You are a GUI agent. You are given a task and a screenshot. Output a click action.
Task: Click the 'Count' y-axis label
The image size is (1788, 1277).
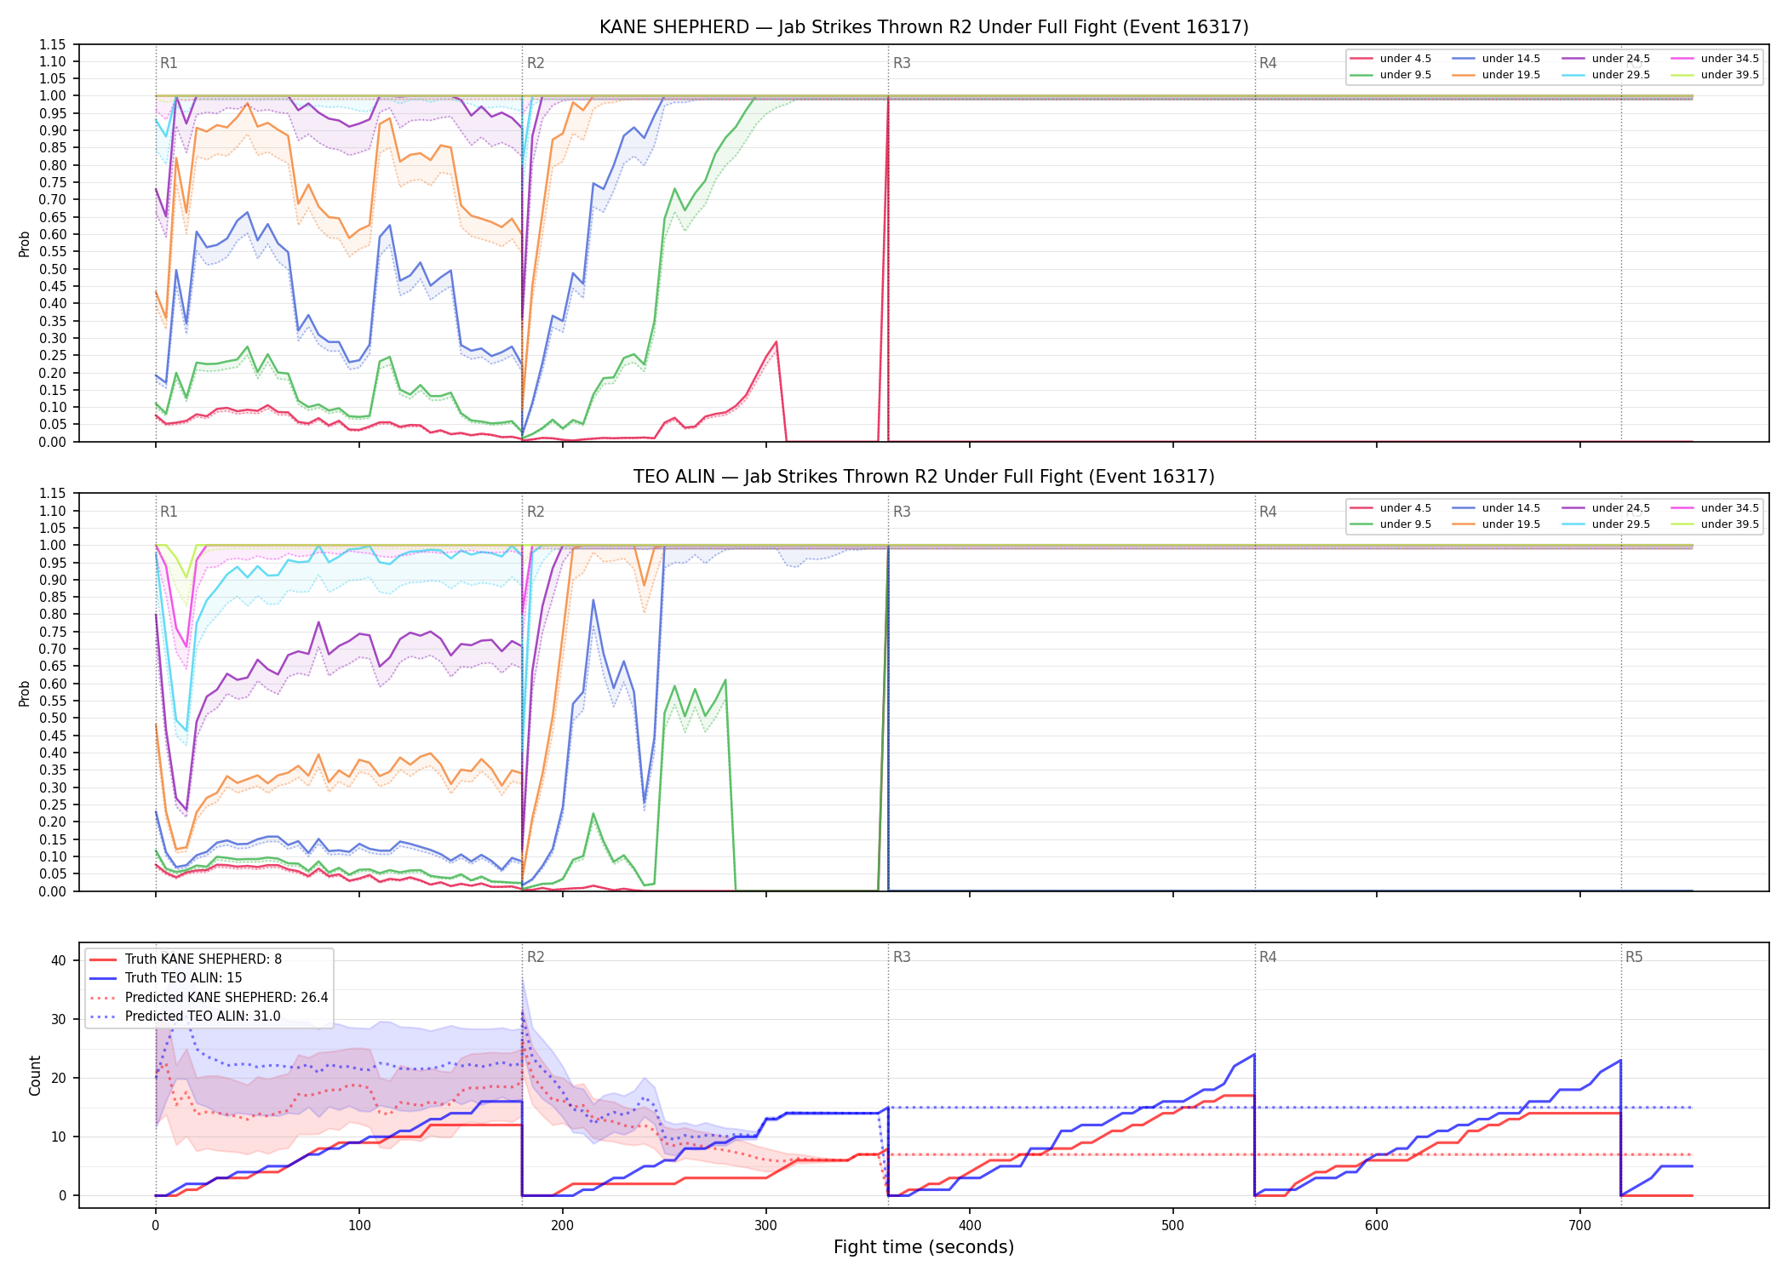[x=35, y=1075]
